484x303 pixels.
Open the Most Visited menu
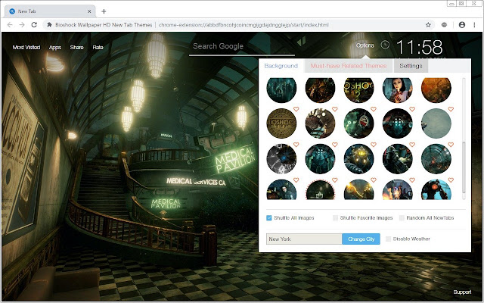click(26, 47)
